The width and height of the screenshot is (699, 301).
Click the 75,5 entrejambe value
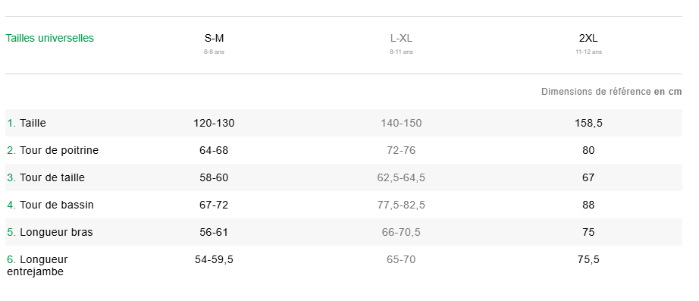pos(588,259)
